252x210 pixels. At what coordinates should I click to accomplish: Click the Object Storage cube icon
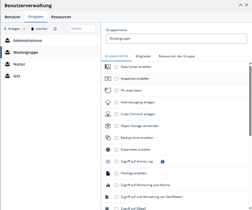point(108,126)
